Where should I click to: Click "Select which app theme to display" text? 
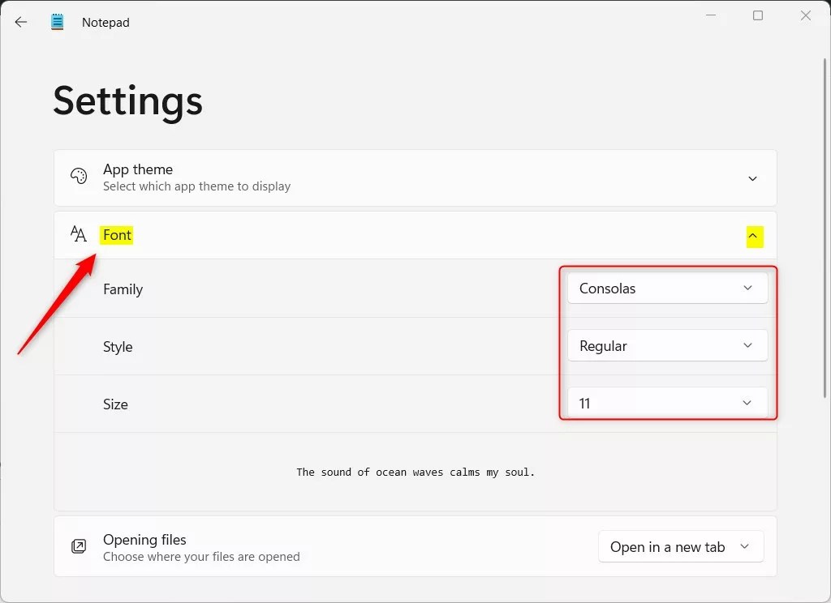[x=196, y=186]
